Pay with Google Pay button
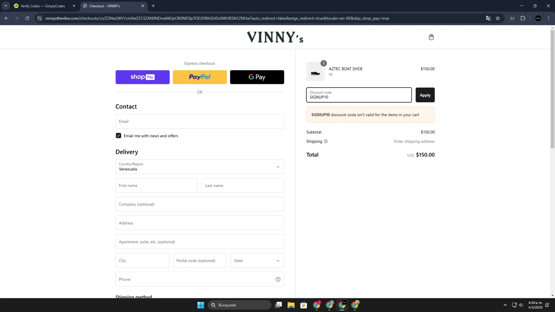This screenshot has height=312, width=555. [x=257, y=77]
